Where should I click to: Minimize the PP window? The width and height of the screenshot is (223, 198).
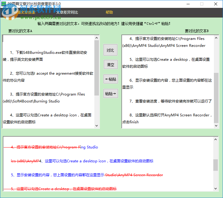(x=188, y=4)
